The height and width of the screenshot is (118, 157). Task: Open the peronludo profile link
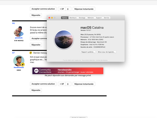coord(19,38)
